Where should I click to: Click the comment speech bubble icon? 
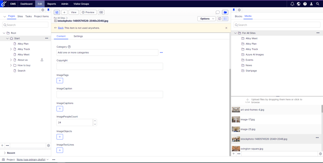coord(218,12)
